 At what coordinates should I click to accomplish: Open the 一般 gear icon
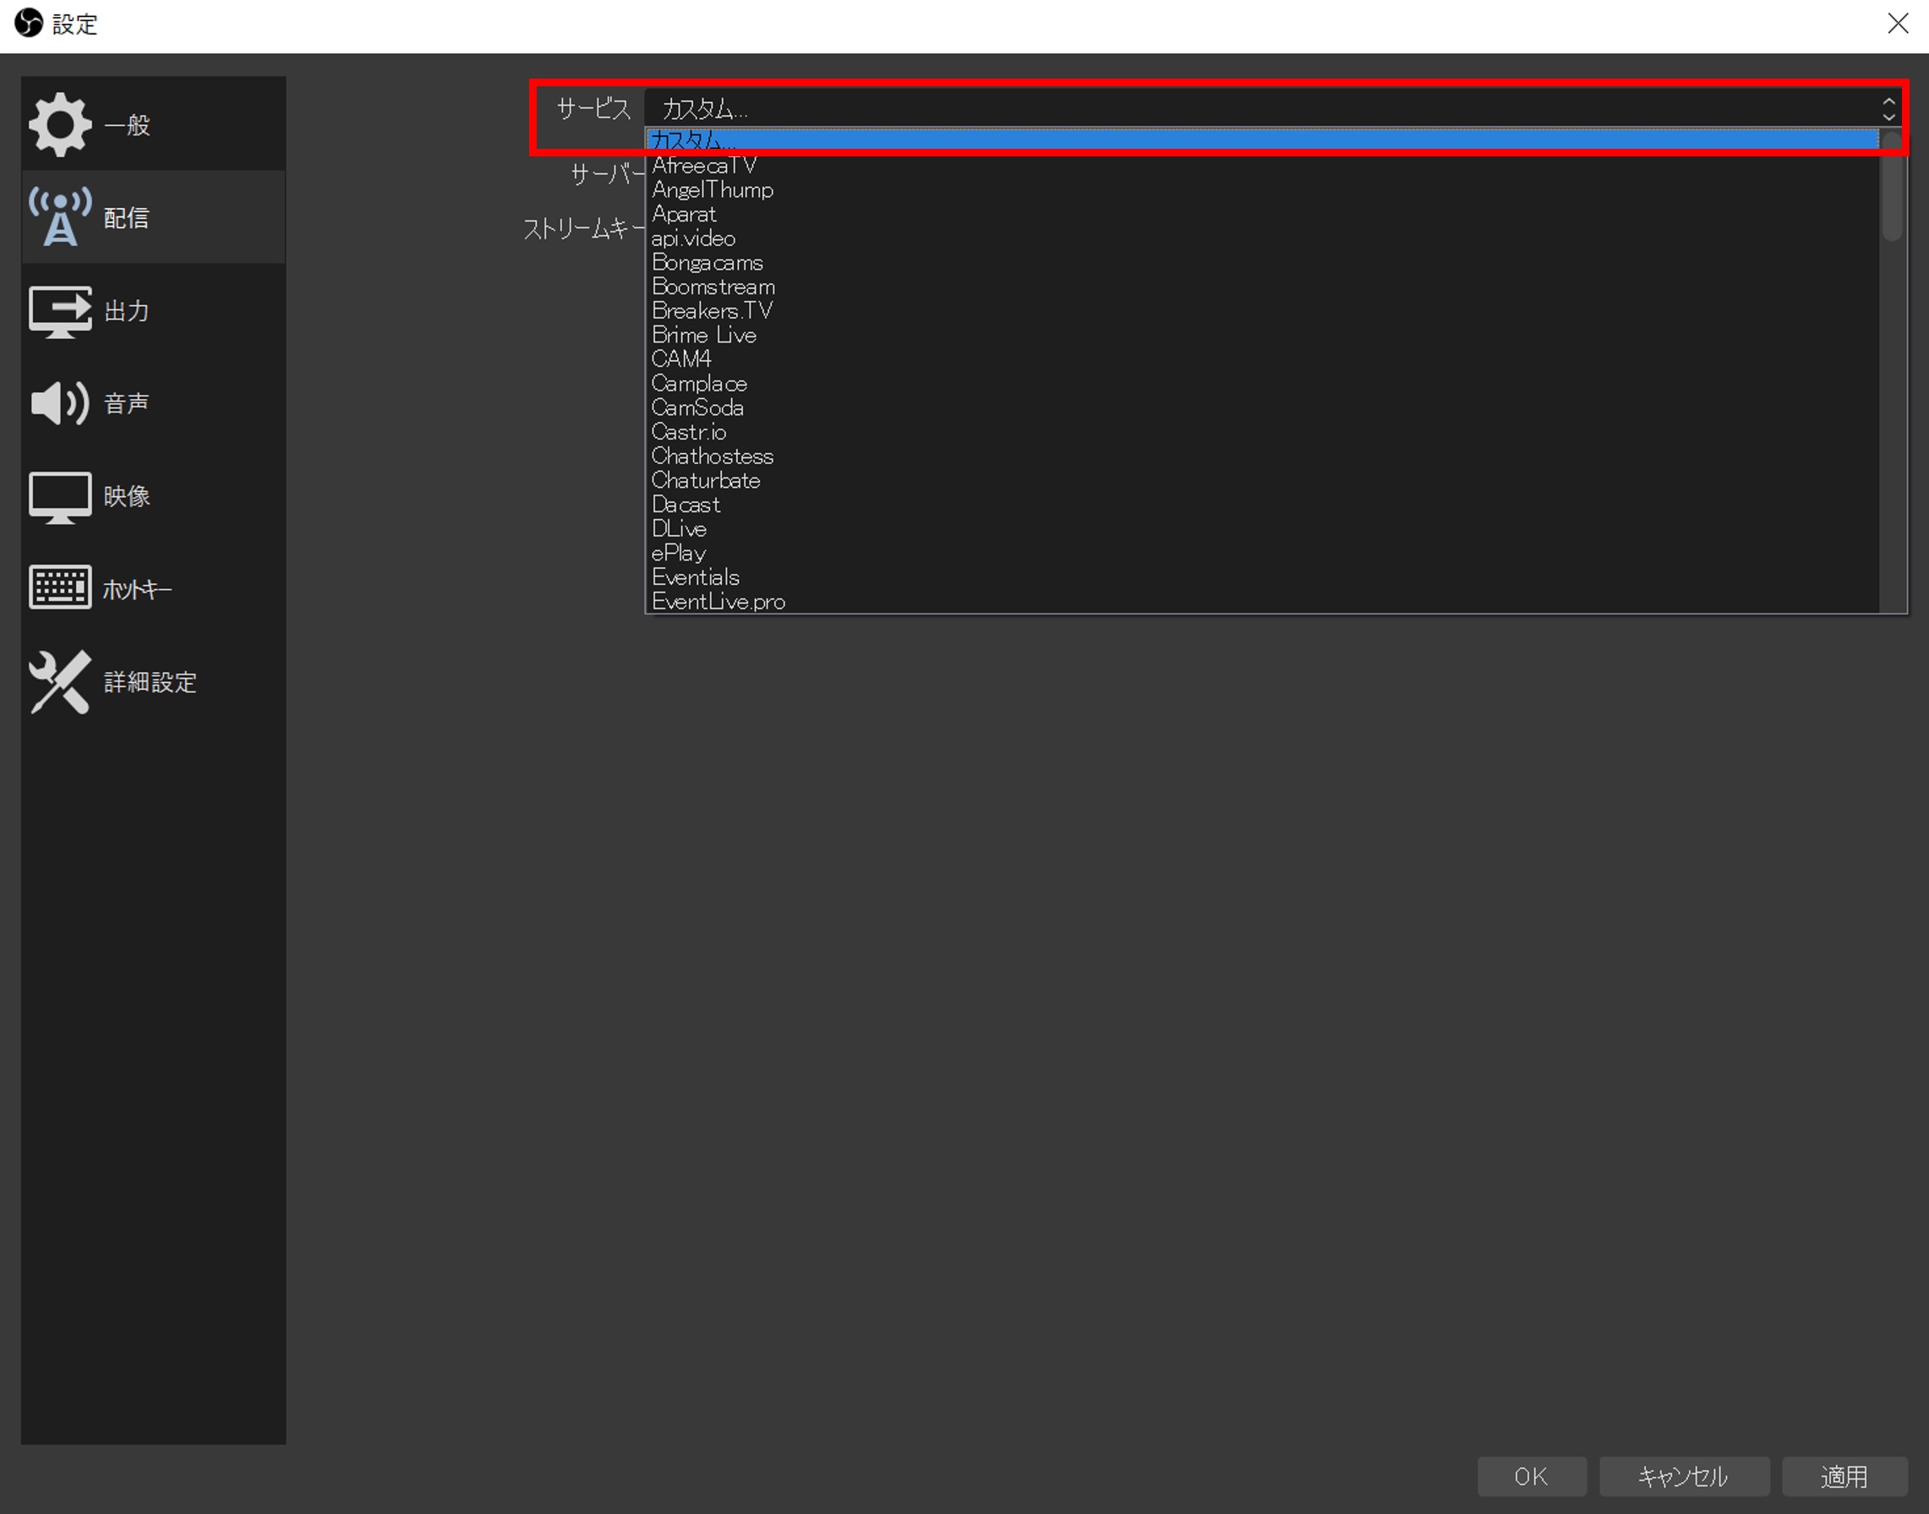[x=59, y=125]
